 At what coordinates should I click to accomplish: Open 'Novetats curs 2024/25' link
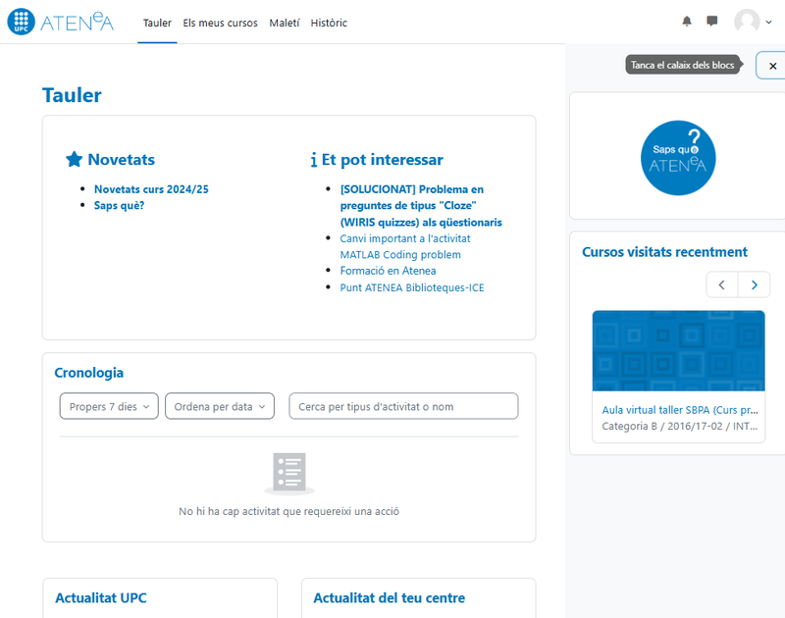point(151,189)
